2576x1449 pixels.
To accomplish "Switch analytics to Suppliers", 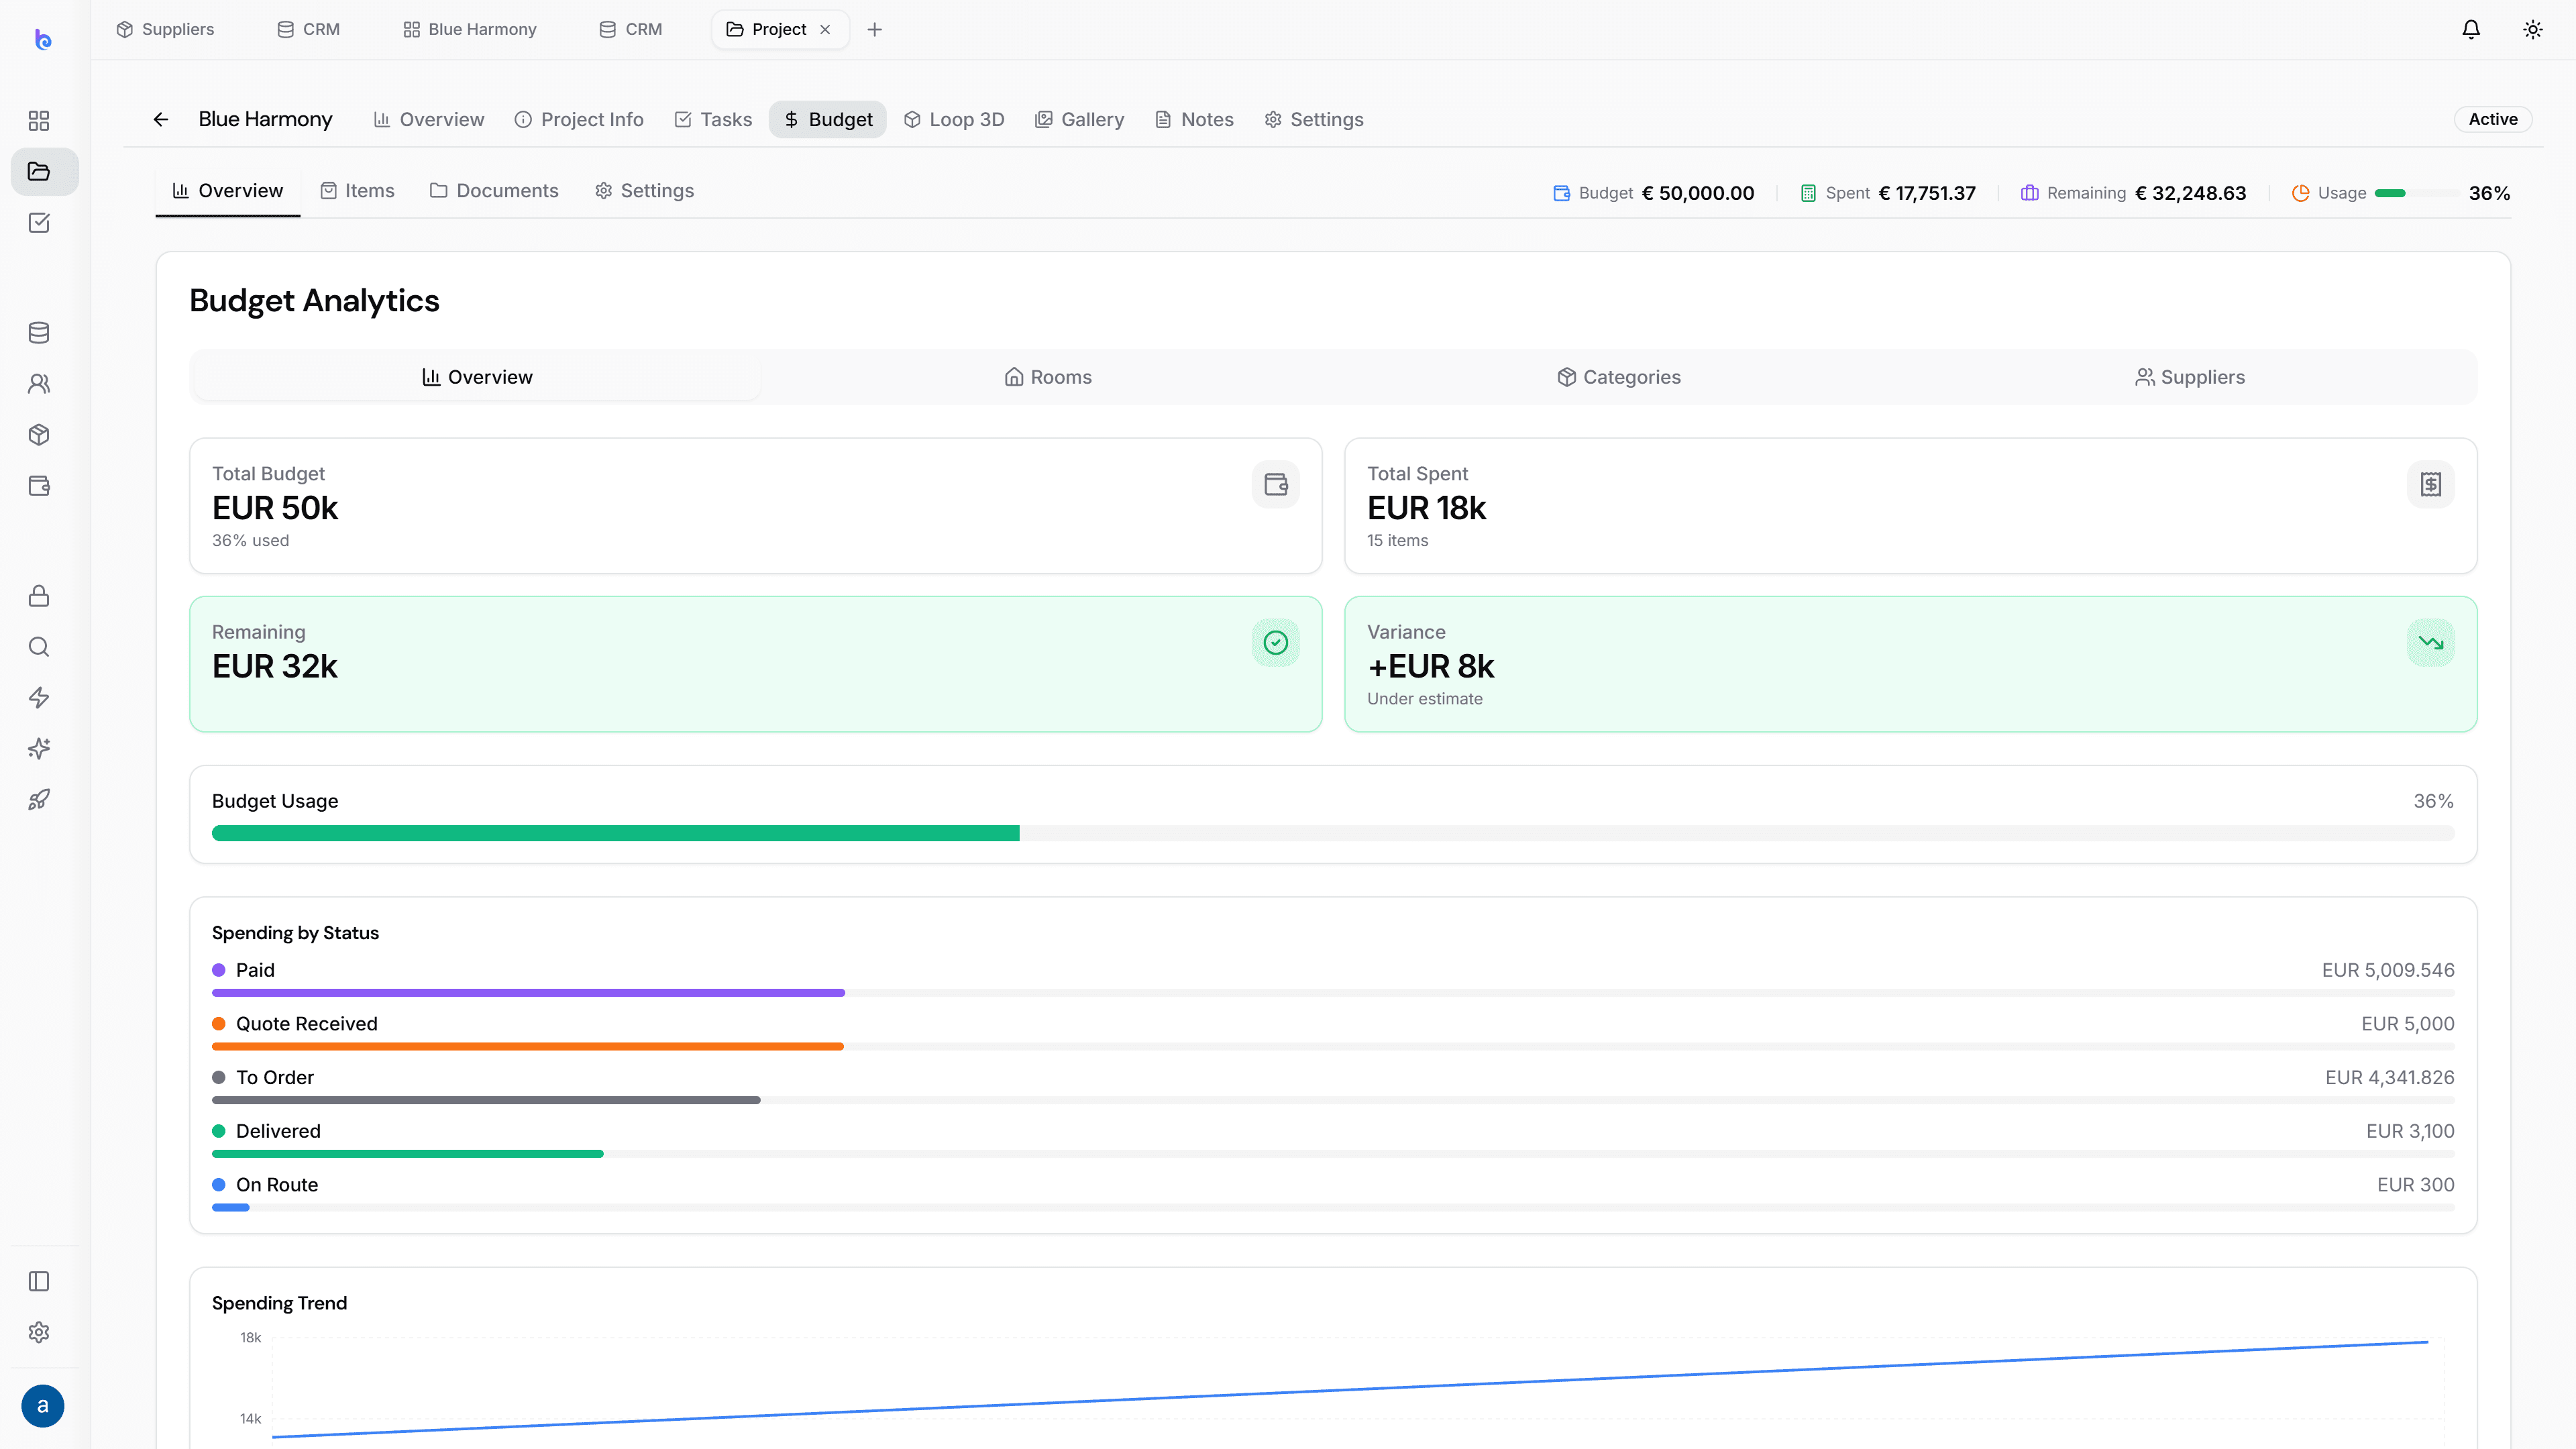I will coord(2190,378).
